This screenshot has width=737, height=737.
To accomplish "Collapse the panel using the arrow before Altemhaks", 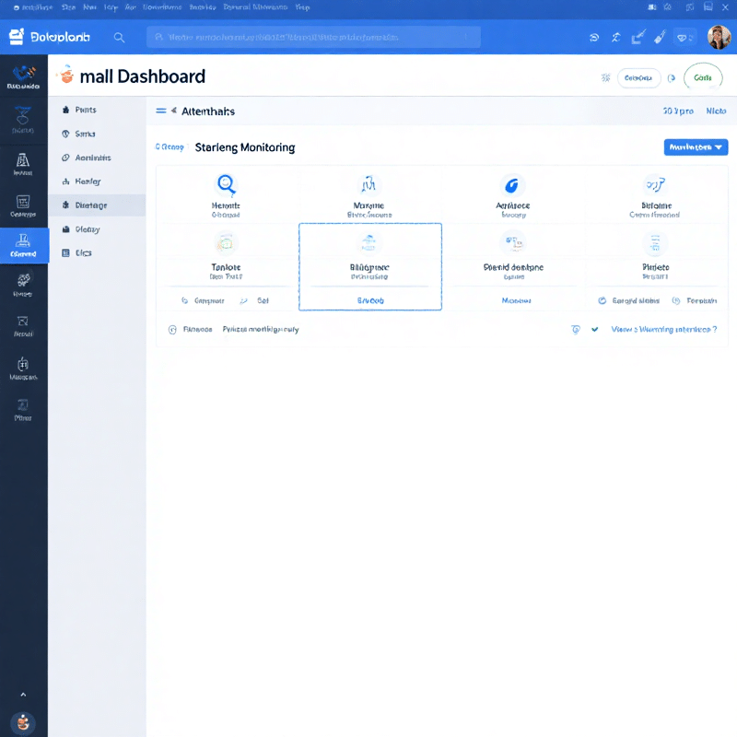I will [x=173, y=111].
